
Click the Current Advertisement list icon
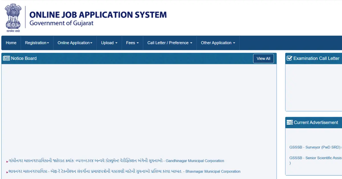point(290,123)
